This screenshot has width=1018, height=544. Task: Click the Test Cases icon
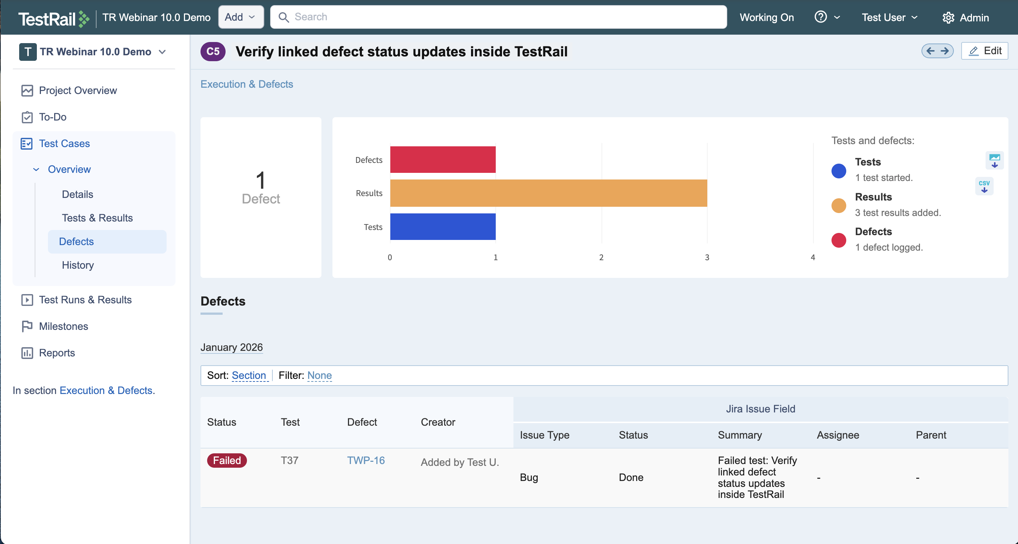27,143
